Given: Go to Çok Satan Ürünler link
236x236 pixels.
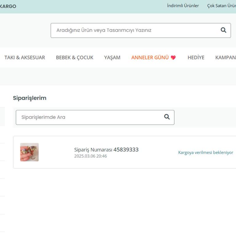Looking at the screenshot, I should tap(222, 6).
